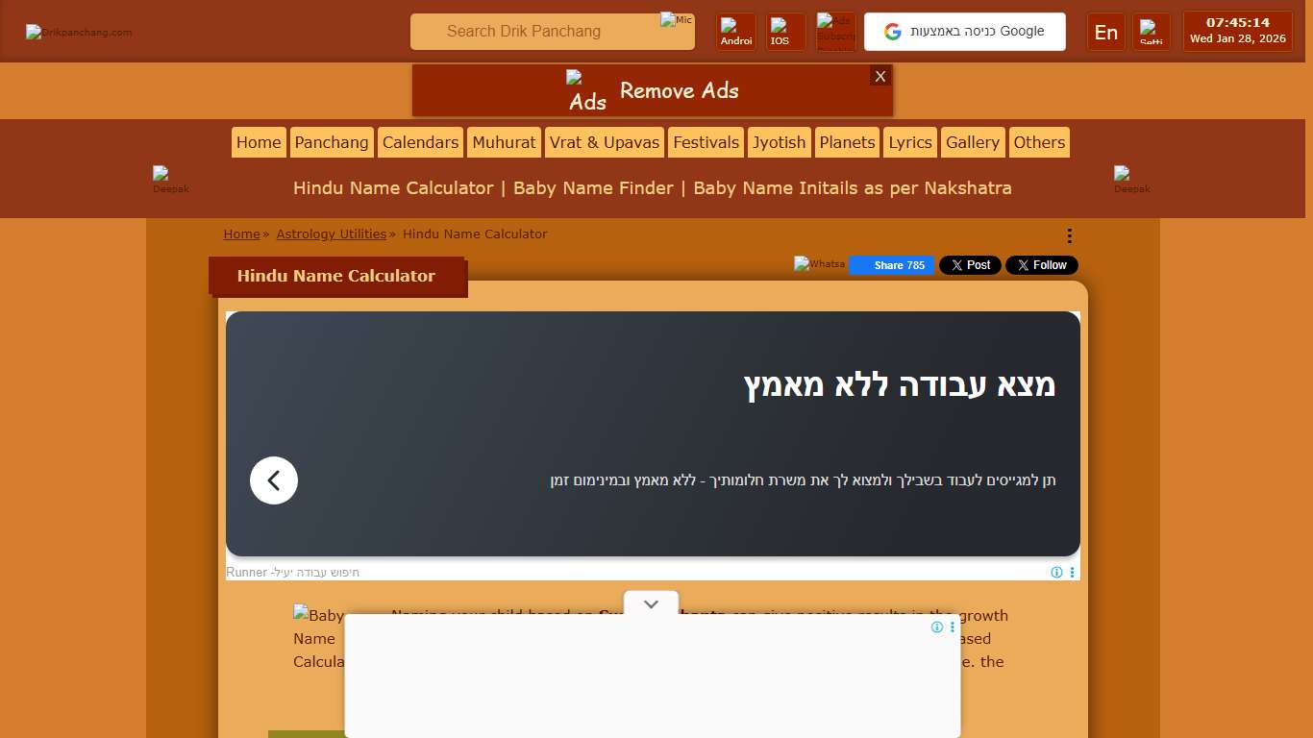1313x738 pixels.
Task: Click the ad info icon below the banner
Action: click(1056, 573)
